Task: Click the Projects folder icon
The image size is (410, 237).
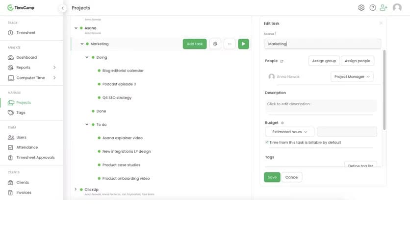Action: 11,102
